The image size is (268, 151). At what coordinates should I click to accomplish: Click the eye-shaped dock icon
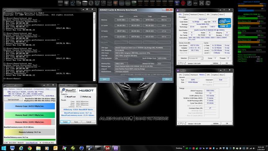(x=196, y=3)
